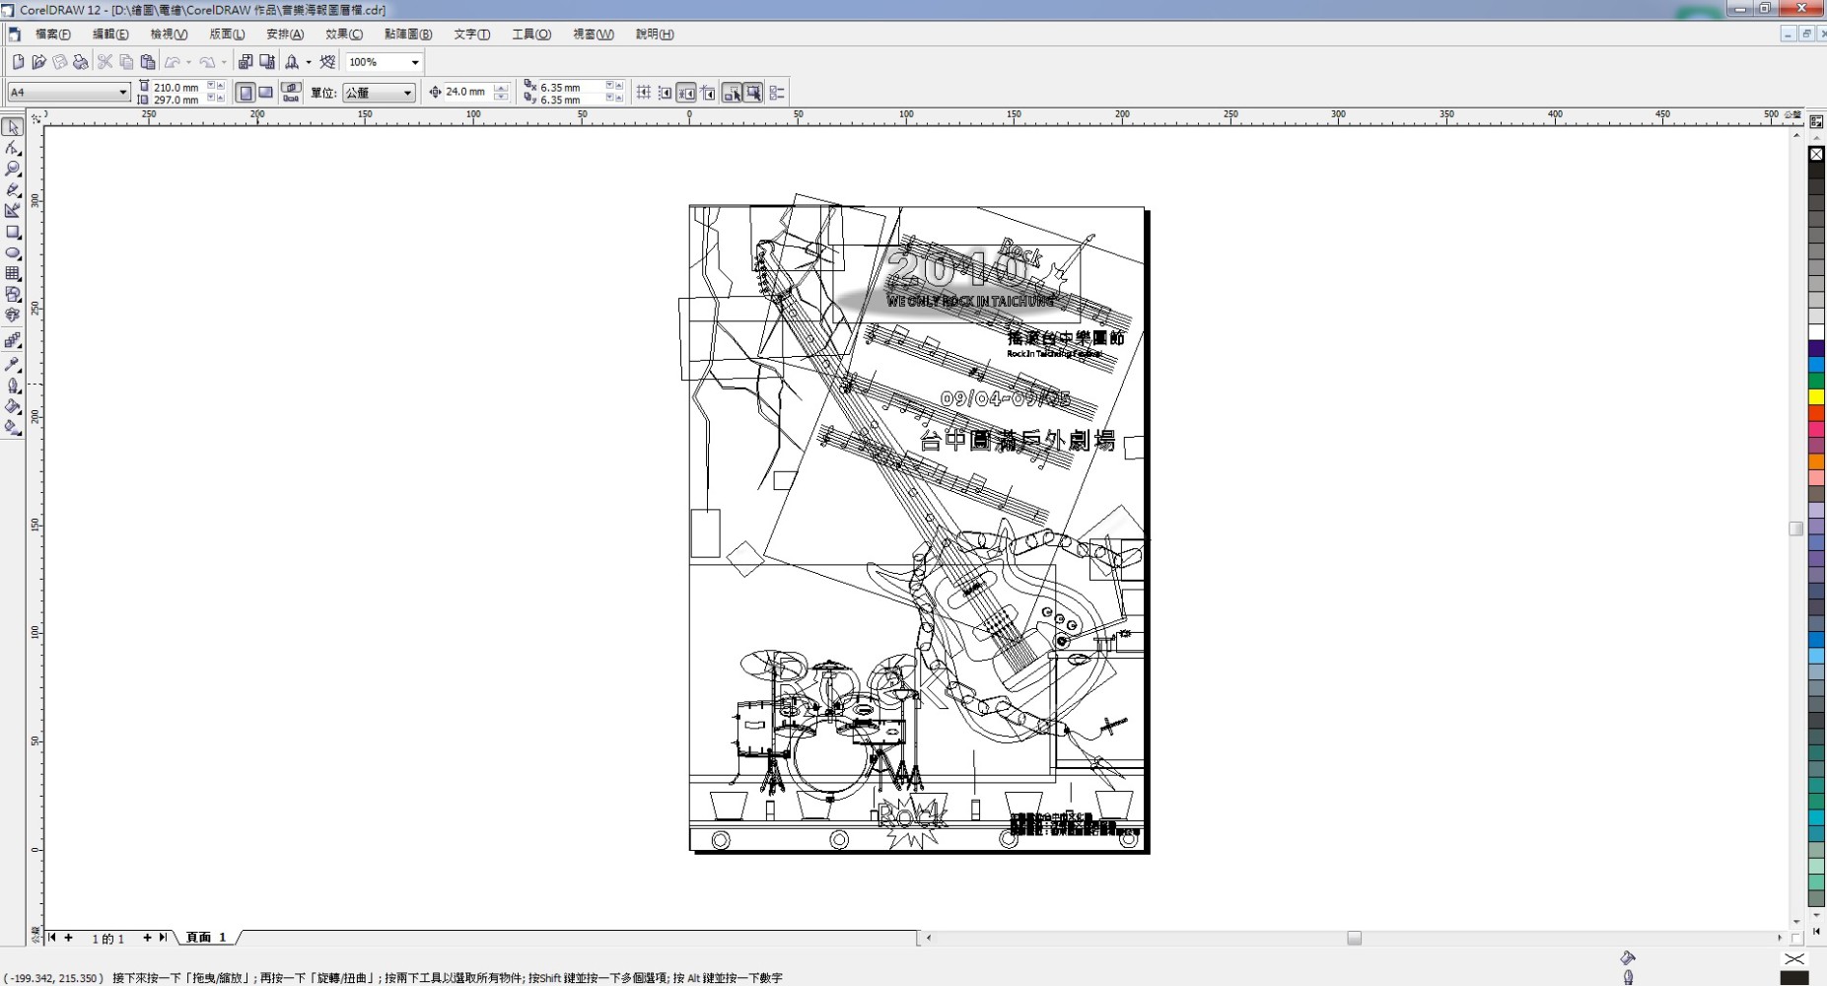This screenshot has height=986, width=1827.
Task: Pick the yellow palette swatch
Action: tap(1816, 396)
